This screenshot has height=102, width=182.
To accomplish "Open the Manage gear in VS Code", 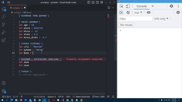I will point(4,91).
